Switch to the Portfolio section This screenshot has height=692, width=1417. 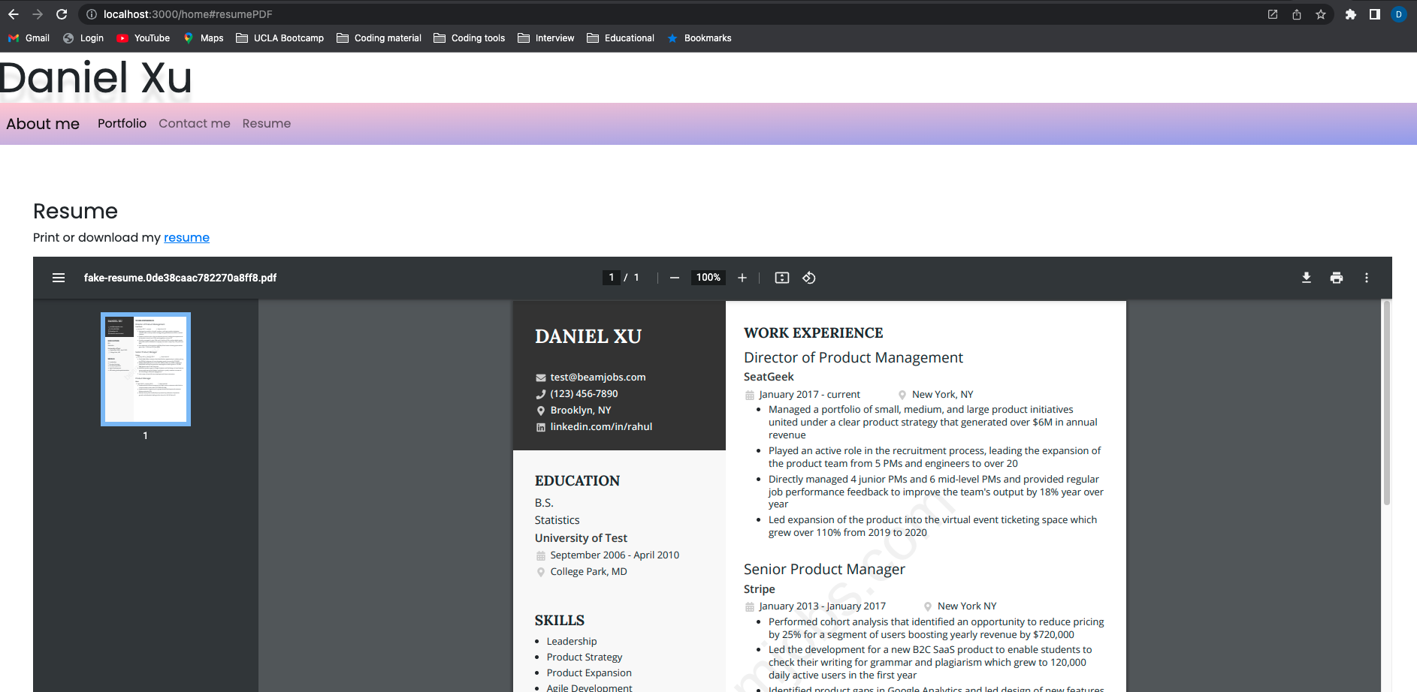click(122, 123)
